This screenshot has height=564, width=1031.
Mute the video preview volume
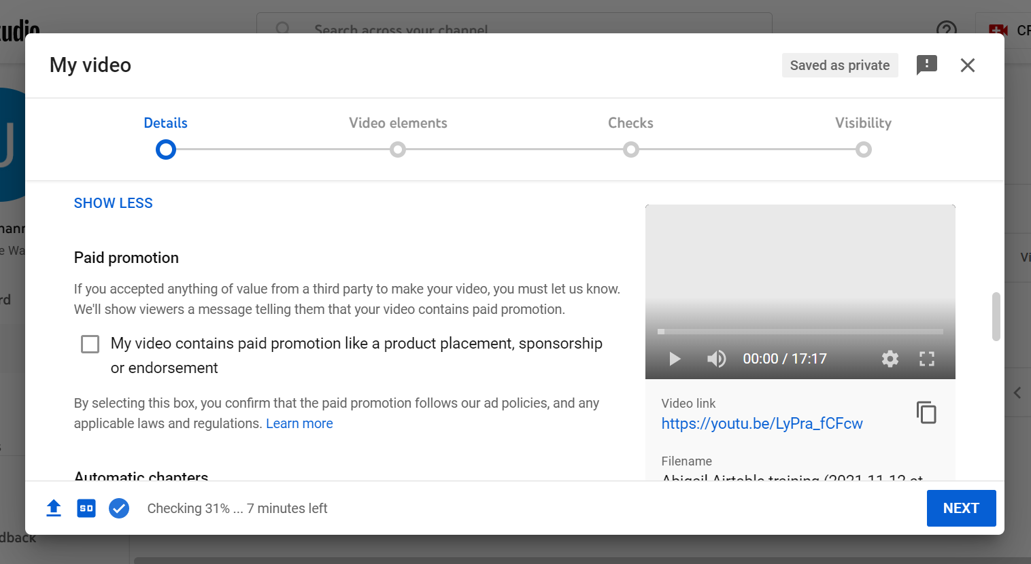tap(716, 359)
